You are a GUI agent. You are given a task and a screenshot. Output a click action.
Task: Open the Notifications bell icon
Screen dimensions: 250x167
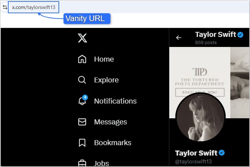click(83, 100)
